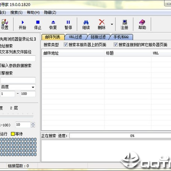
Task: Switch to the URL过滤 tab
Action: [x=76, y=37]
